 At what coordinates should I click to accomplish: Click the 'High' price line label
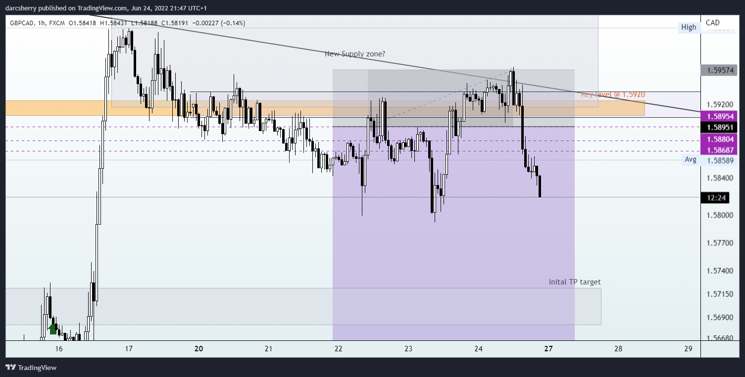[x=689, y=27]
